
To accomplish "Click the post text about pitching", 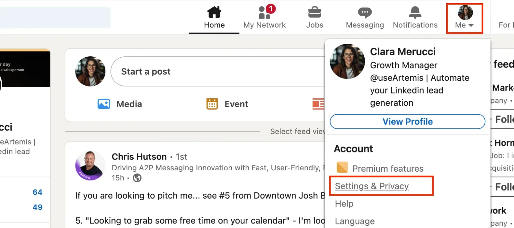I will point(200,196).
